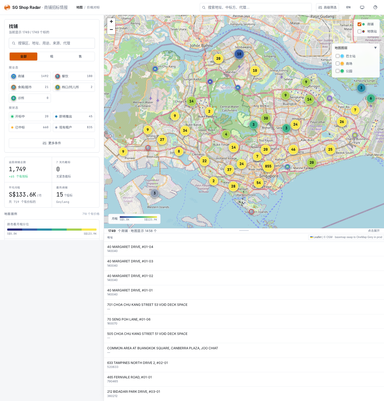
Task: Select the 餐饮 dining filter icon
Action: tap(58, 76)
